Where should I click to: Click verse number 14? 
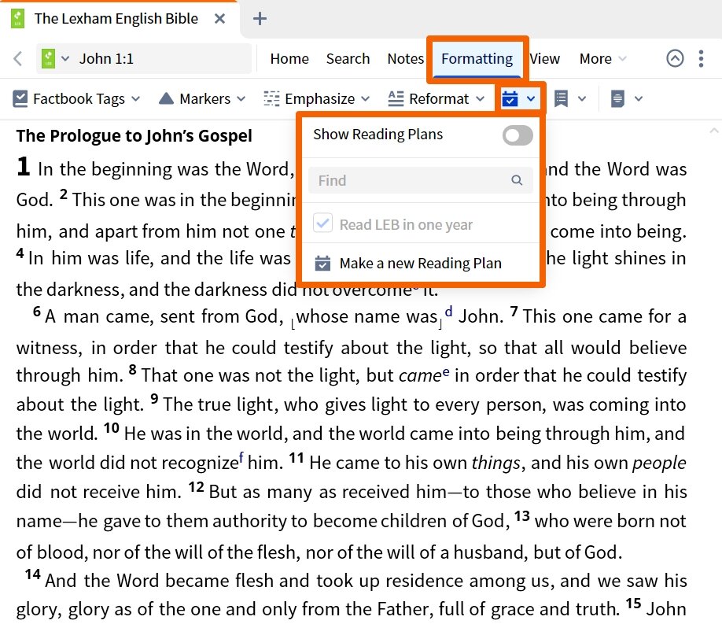[x=33, y=574]
